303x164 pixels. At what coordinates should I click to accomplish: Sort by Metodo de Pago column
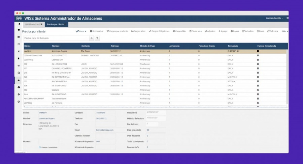147,46
